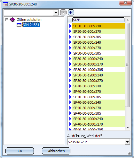This screenshot has height=158, width=134.
Task: Click blue arrow marker of SP30-30-1200x270
Action: (x=70, y=81)
